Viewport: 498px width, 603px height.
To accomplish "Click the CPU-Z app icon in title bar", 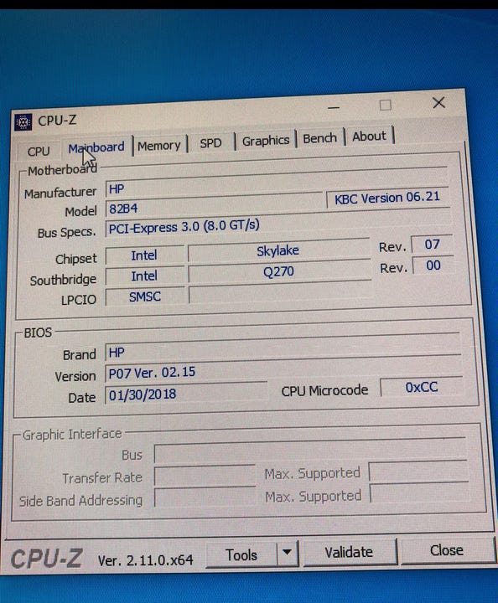I will 23,122.
